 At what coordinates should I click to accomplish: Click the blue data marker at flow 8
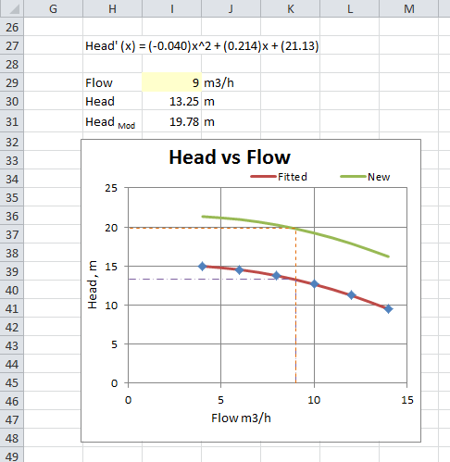pos(277,276)
